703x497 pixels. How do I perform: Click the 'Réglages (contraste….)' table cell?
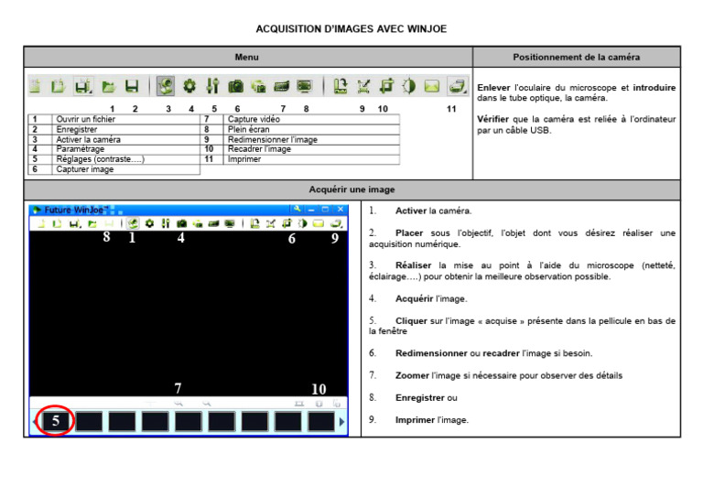pos(126,159)
